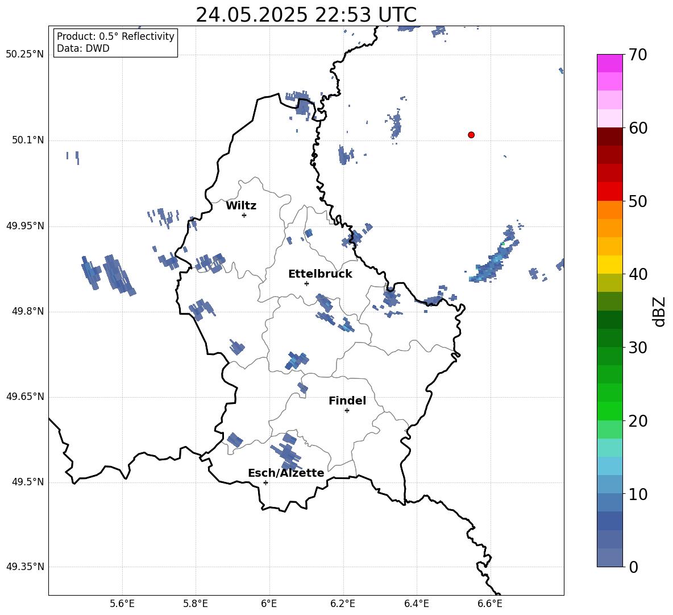Image resolution: width=673 pixels, height=615 pixels.
Task: Click the 49.95°N latitude label
Action: (25, 226)
